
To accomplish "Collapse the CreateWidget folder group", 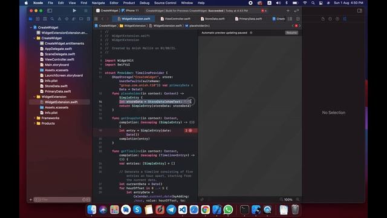I will [x=34, y=38].
